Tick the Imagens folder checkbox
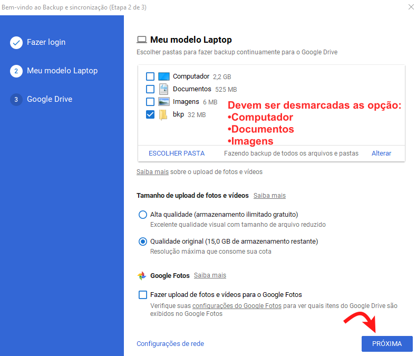The width and height of the screenshot is (417, 356). [x=150, y=102]
